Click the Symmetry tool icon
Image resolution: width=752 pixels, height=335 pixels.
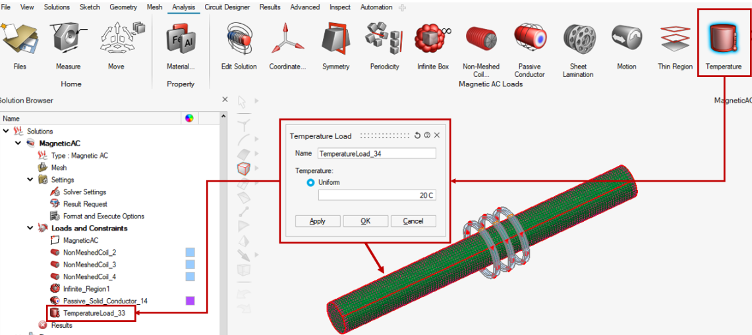tap(335, 39)
